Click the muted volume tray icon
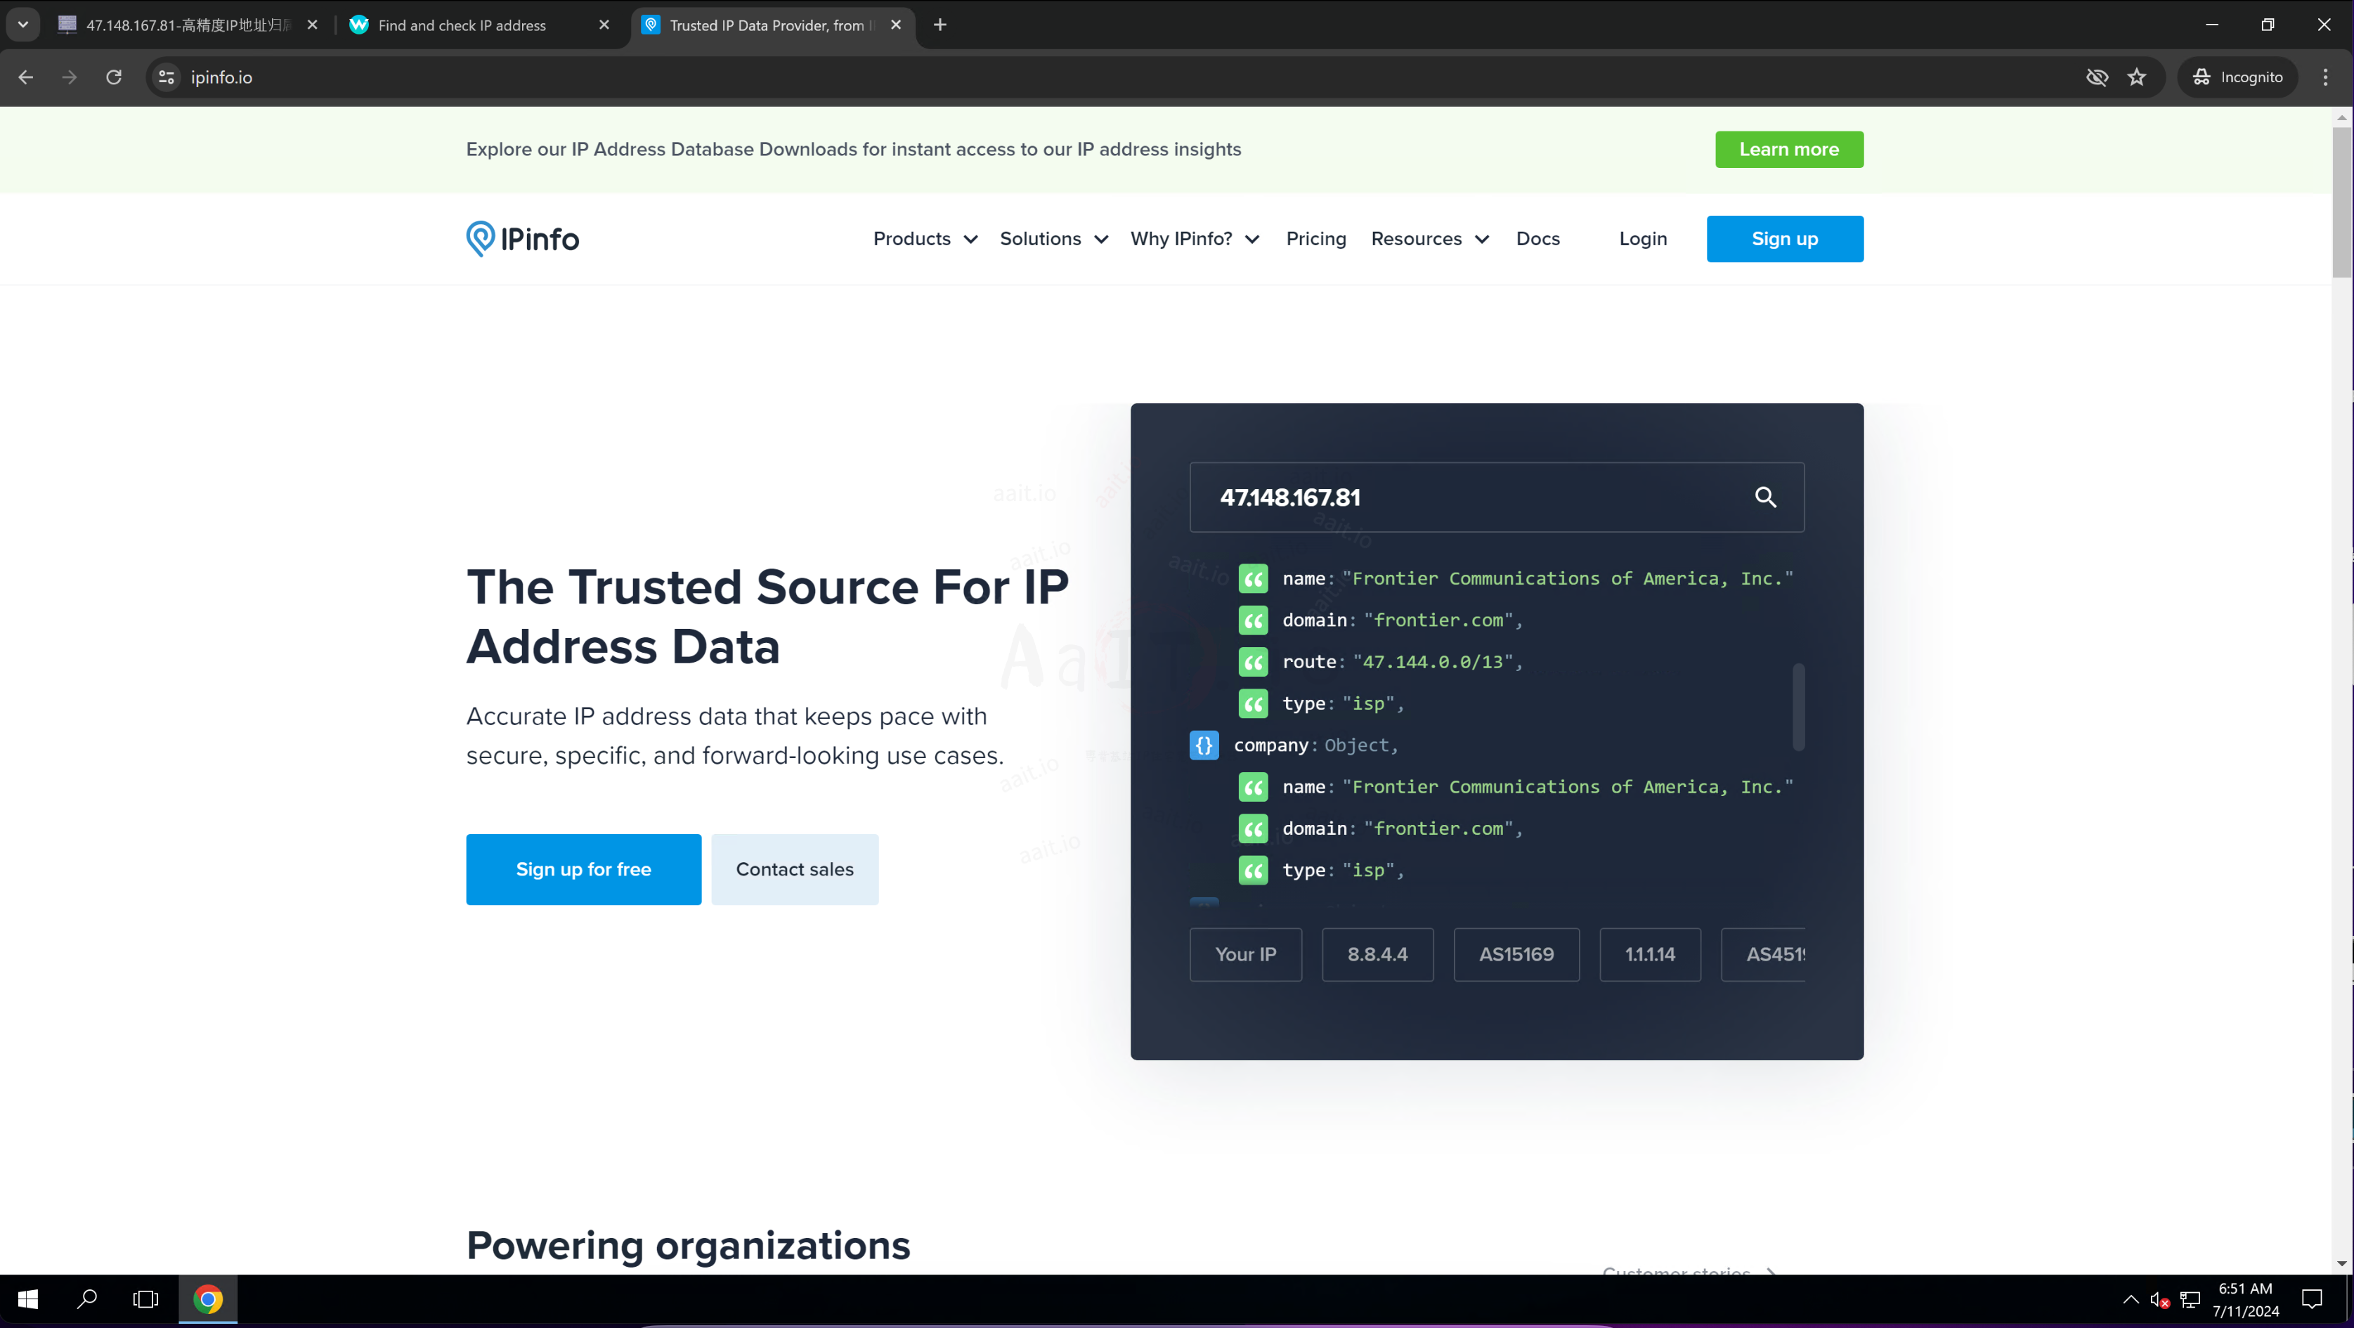Viewport: 2354px width, 1328px height. [x=2160, y=1298]
